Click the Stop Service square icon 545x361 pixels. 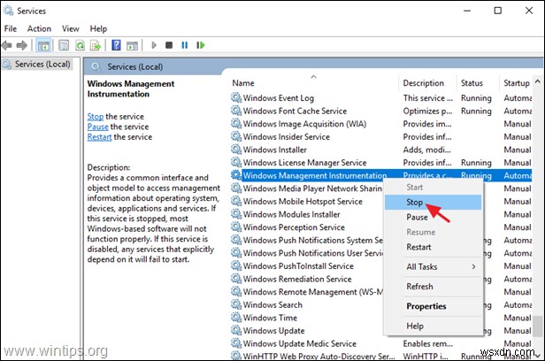pyautogui.click(x=169, y=45)
